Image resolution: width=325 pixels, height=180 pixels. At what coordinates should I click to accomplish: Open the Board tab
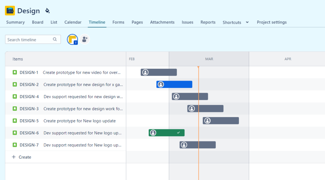click(37, 22)
